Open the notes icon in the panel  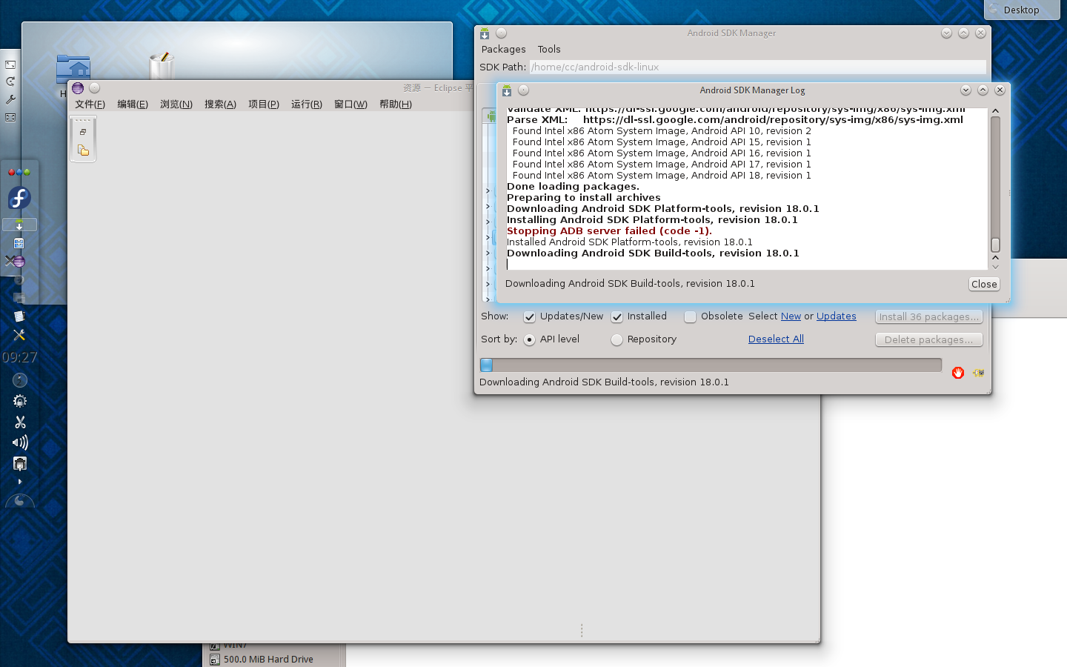(19, 316)
